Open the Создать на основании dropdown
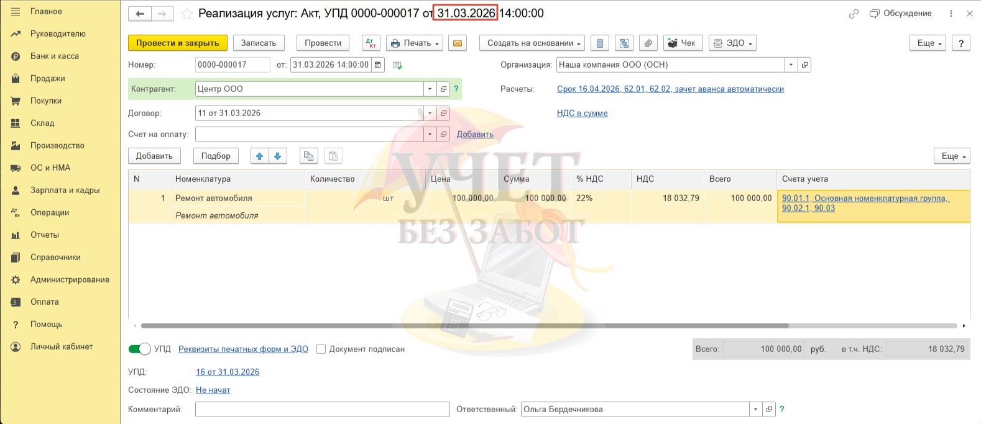 532,43
